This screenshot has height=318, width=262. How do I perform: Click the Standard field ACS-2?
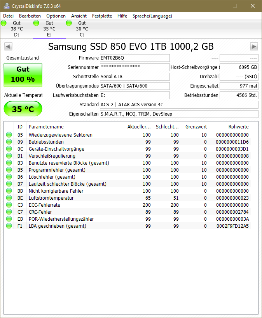pos(179,105)
